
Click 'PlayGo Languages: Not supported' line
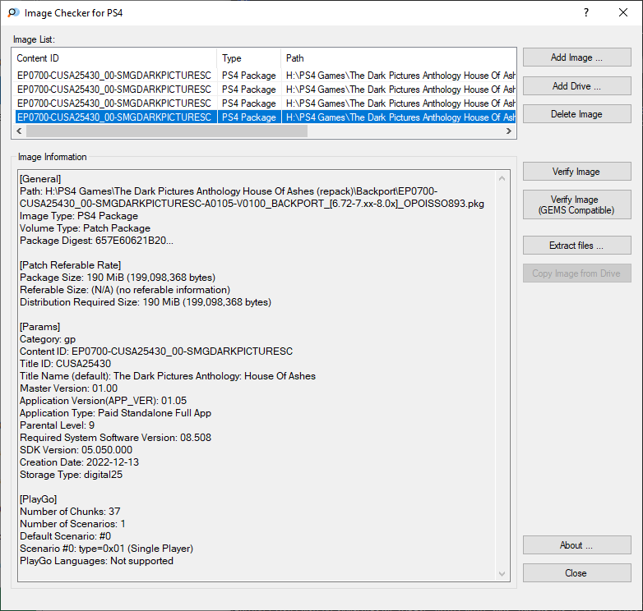click(96, 561)
